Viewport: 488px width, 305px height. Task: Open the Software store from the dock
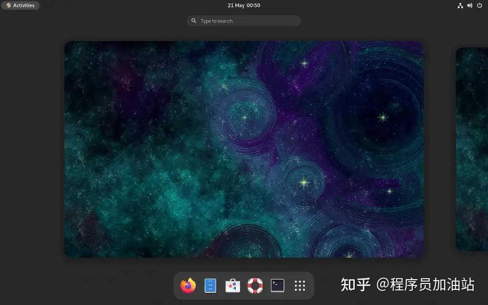pyautogui.click(x=232, y=285)
